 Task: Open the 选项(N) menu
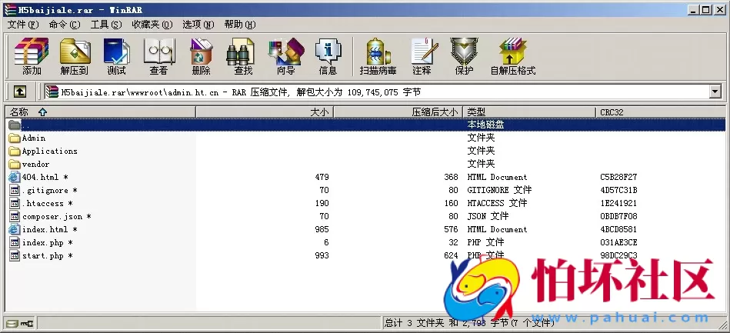click(198, 24)
